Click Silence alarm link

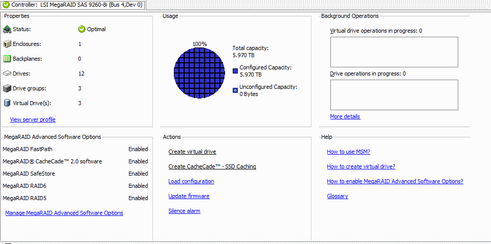pyautogui.click(x=185, y=211)
